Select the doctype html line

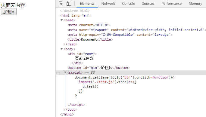tap(75, 11)
